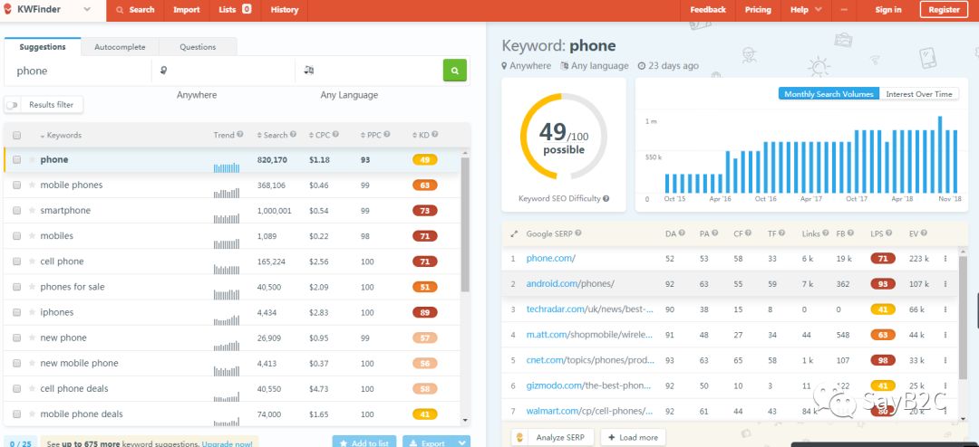
Task: Open History in the top menu
Action: [x=284, y=9]
